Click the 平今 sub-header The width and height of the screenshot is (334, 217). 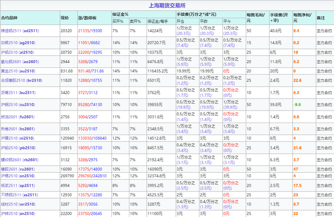pos(227,21)
